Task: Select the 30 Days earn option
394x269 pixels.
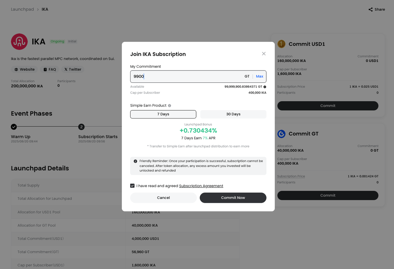Action: [x=233, y=114]
